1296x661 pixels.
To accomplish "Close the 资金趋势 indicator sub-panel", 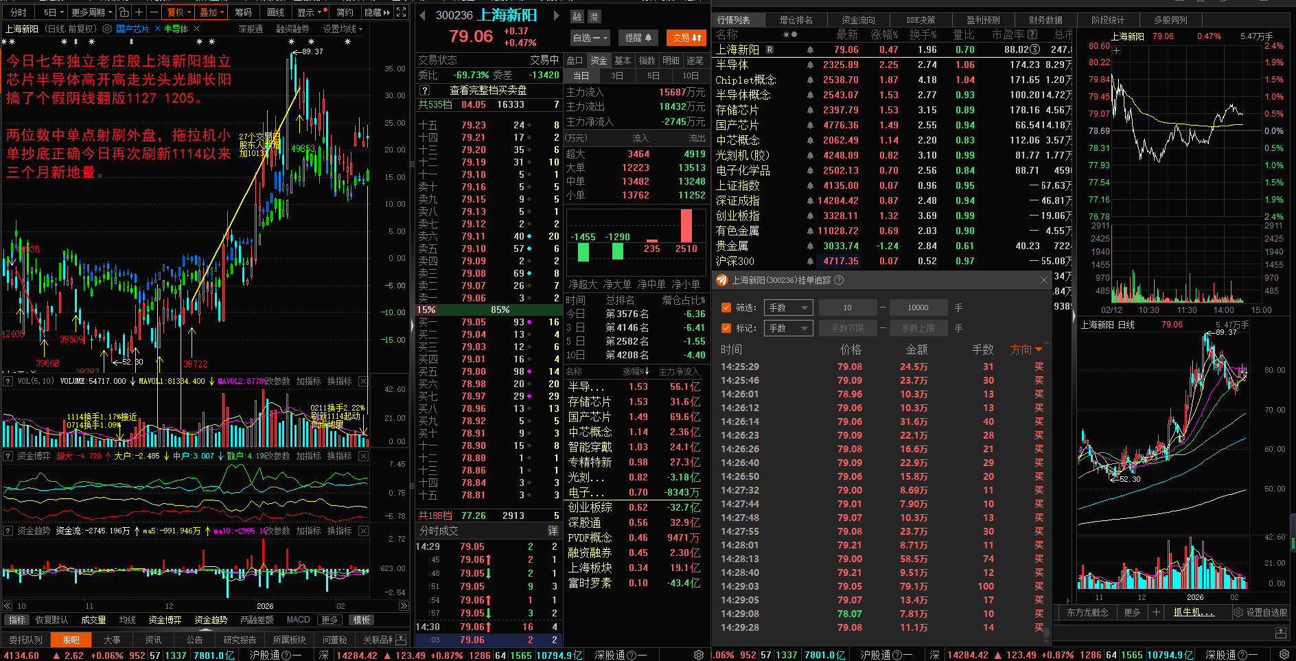I will coord(363,531).
